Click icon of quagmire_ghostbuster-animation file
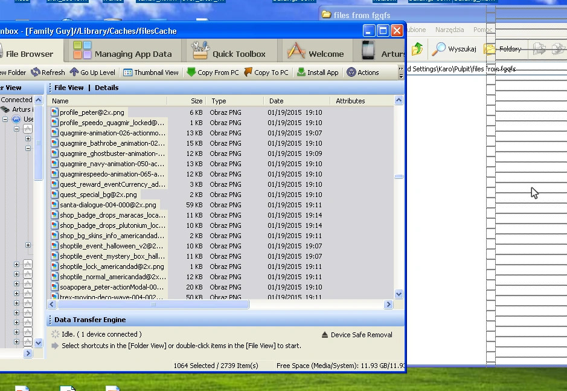This screenshot has height=391, width=567. (54, 153)
